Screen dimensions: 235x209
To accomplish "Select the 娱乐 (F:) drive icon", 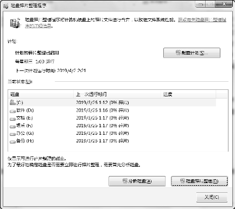I will (x=12, y=126).
